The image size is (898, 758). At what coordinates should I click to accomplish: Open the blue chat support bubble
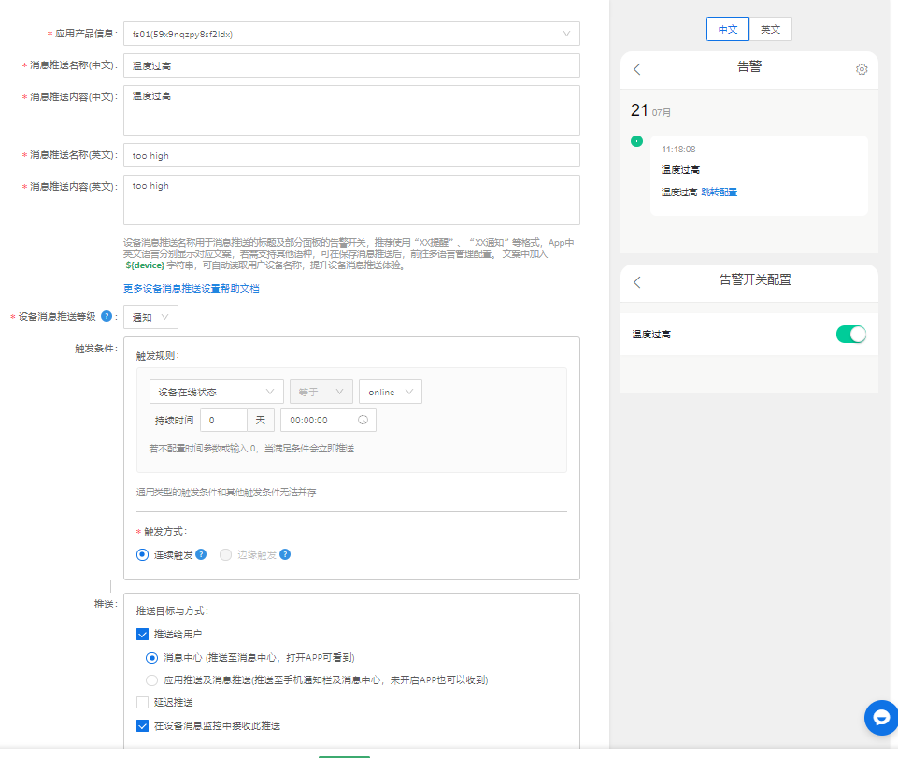(880, 717)
